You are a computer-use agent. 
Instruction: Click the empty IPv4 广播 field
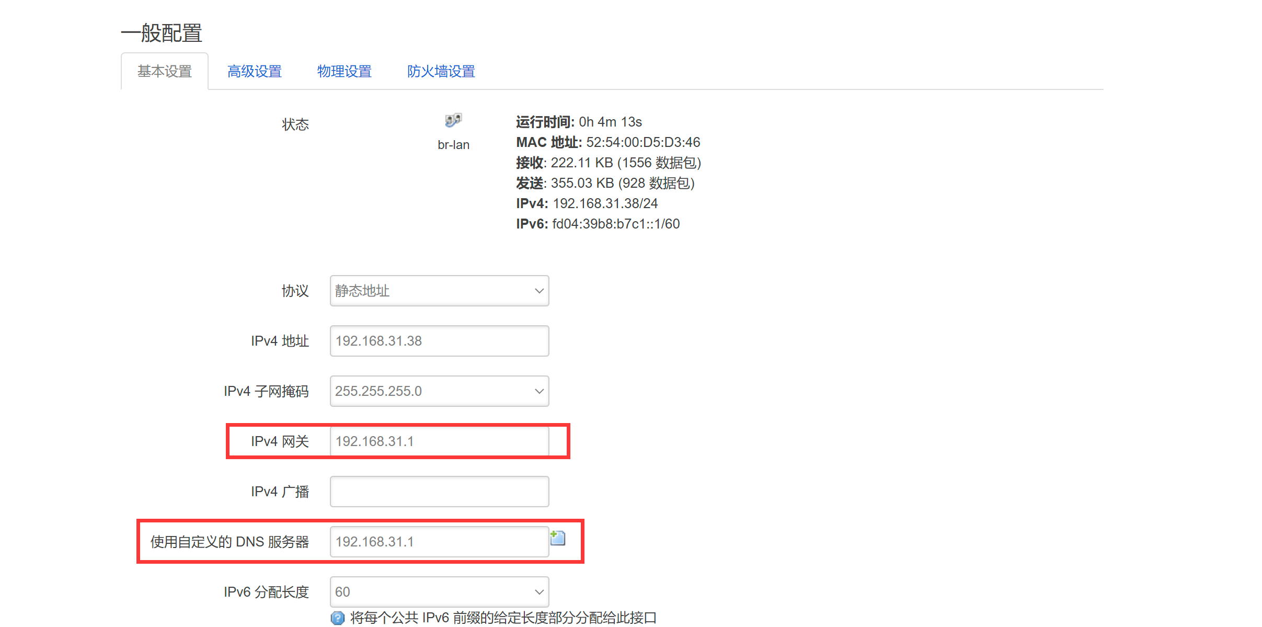[439, 492]
